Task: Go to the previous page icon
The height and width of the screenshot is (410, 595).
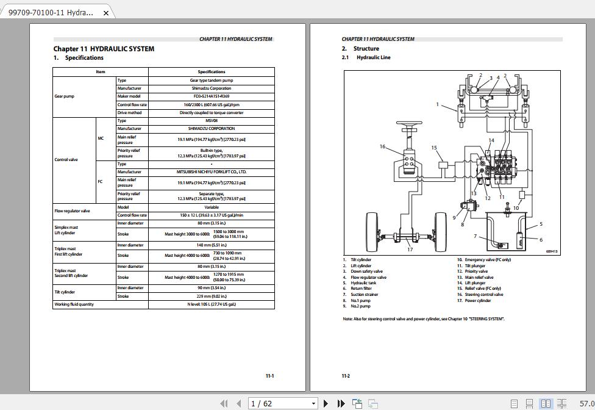Action: (237, 403)
